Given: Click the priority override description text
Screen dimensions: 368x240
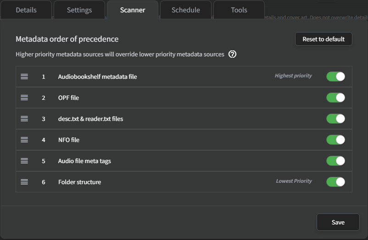Looking at the screenshot, I should 120,54.
